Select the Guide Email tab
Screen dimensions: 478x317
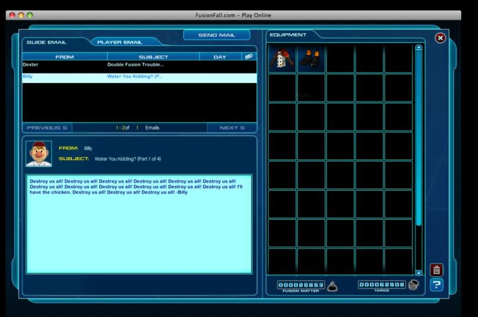(47, 42)
